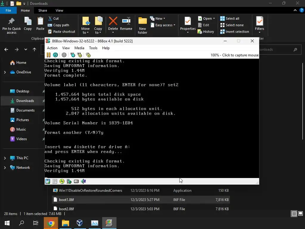Click the sound speaker status icon
Image resolution: width=305 pixels, height=229 pixels.
click(x=83, y=181)
